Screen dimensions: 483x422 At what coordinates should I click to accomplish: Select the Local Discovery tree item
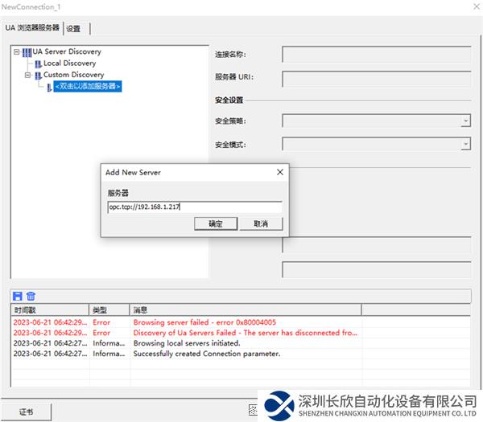pyautogui.click(x=69, y=64)
